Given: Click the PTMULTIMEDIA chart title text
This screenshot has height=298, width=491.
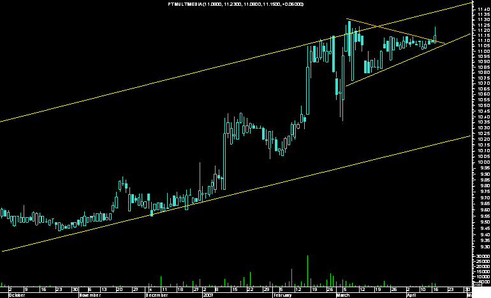Looking at the screenshot, I should pyautogui.click(x=236, y=4).
